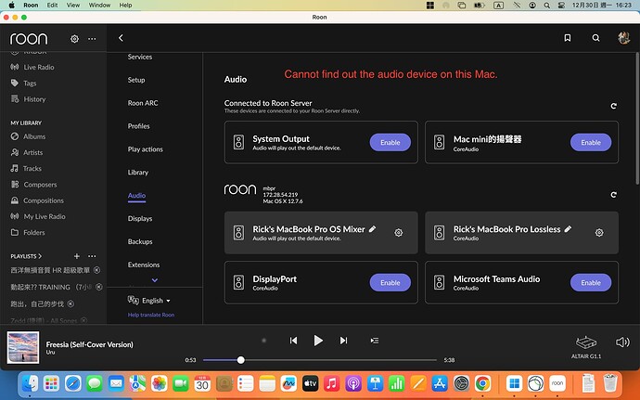Open user profile avatar

pos(623,38)
